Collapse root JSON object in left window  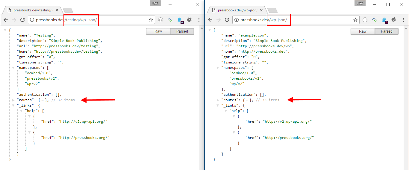(5, 30)
